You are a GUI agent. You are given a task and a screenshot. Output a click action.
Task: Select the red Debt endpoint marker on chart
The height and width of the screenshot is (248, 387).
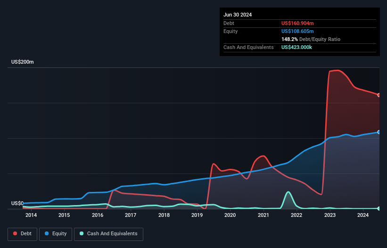(379, 95)
